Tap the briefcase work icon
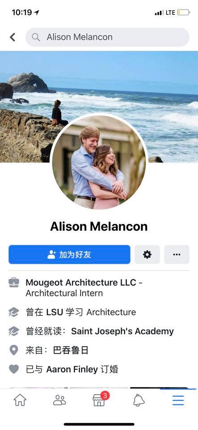 click(14, 283)
